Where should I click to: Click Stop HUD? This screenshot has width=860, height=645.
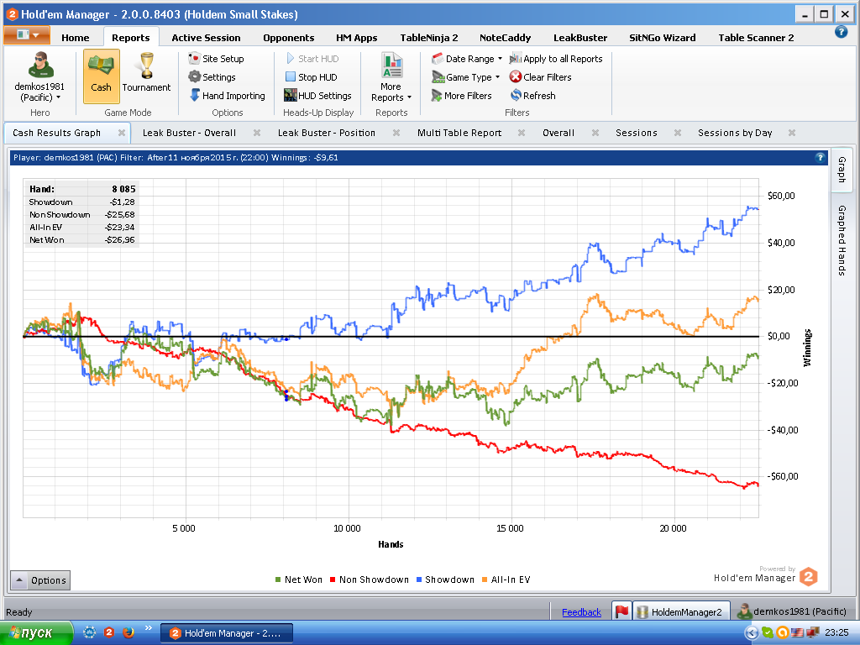coord(312,77)
